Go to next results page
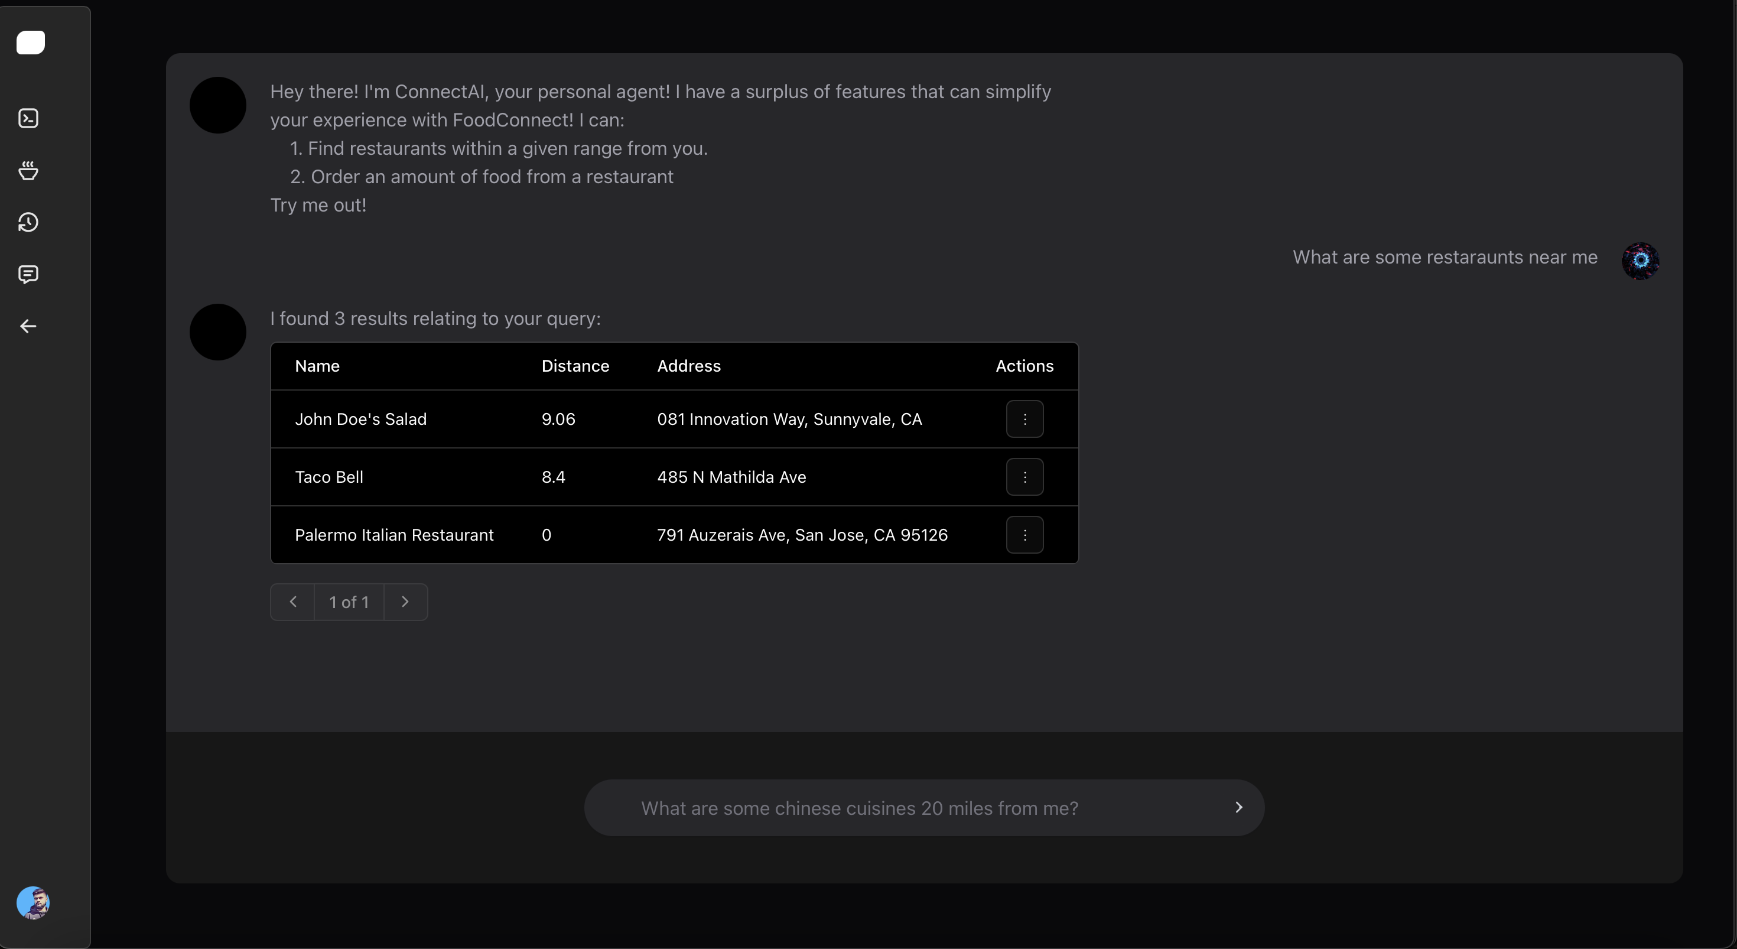 [x=405, y=602]
